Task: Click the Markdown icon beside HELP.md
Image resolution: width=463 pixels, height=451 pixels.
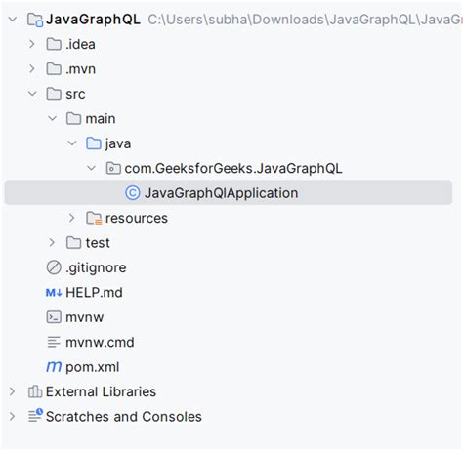Action: tap(54, 293)
